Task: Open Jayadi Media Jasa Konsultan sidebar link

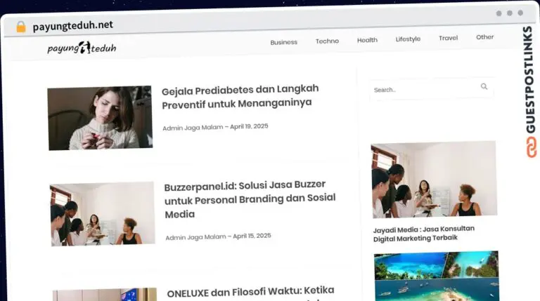Action: tap(424, 234)
